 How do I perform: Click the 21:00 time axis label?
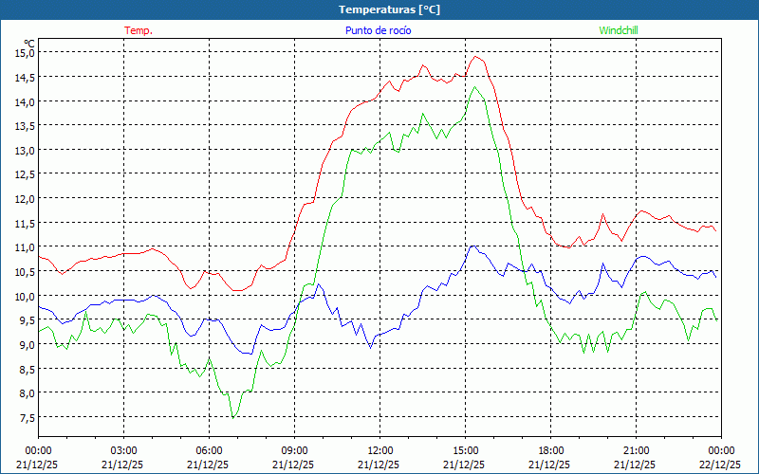pyautogui.click(x=636, y=450)
